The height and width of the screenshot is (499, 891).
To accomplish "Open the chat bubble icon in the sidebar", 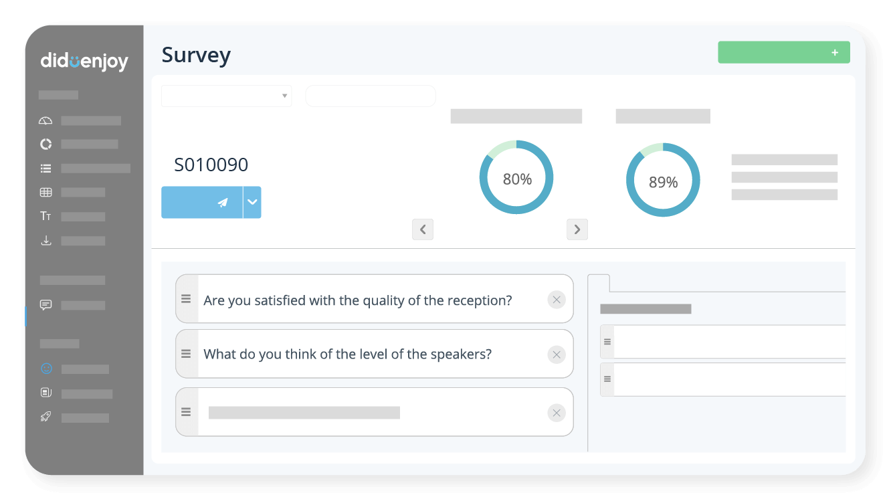I will [x=45, y=305].
